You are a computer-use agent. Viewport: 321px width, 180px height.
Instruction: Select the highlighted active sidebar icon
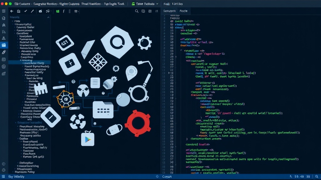[x=4, y=45]
